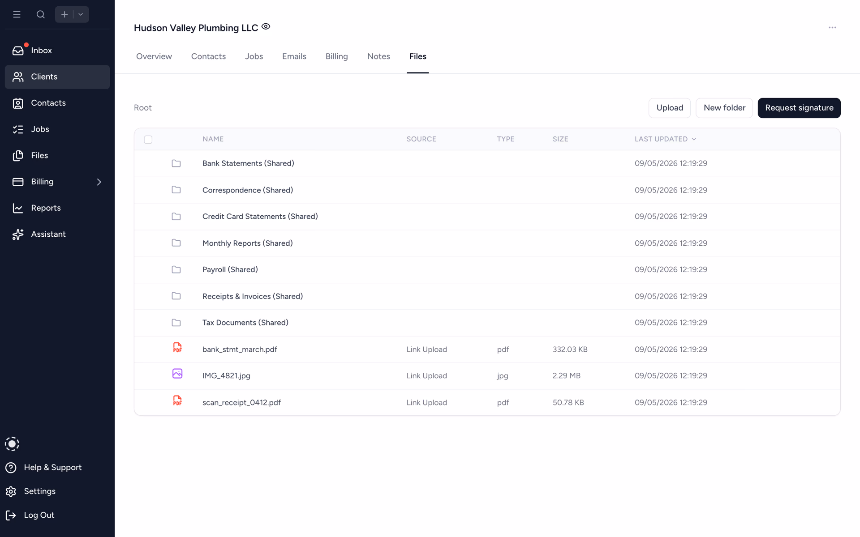Open the three-dot more options menu
Image resolution: width=860 pixels, height=537 pixels.
coord(832,28)
